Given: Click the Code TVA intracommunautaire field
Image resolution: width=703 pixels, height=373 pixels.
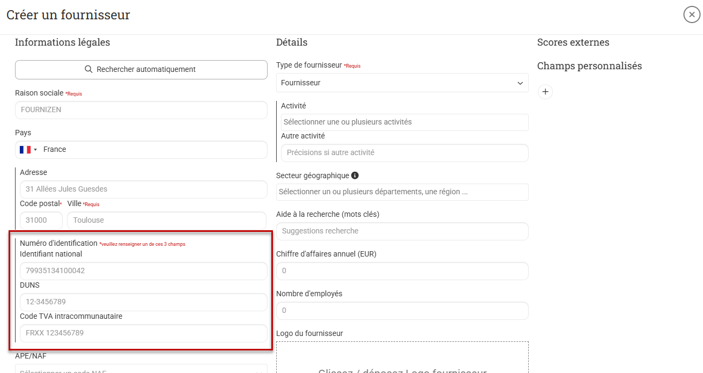Looking at the screenshot, I should [143, 333].
